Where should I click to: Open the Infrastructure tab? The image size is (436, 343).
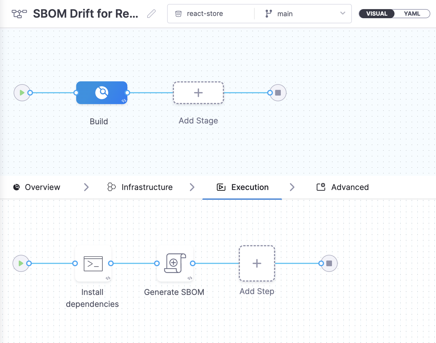tap(140, 187)
